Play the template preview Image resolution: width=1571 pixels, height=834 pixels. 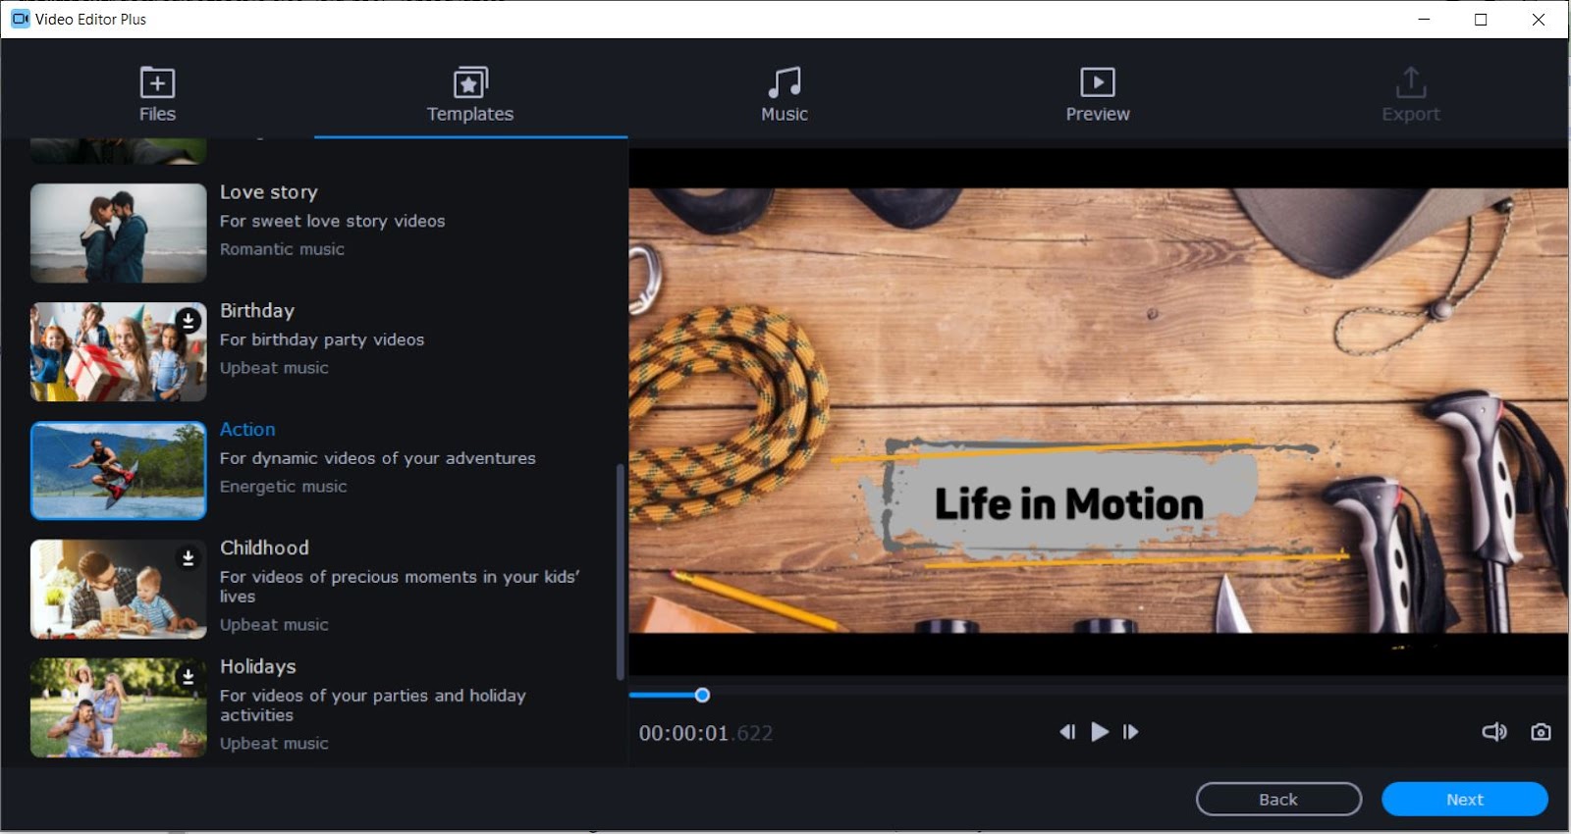[x=1100, y=732]
